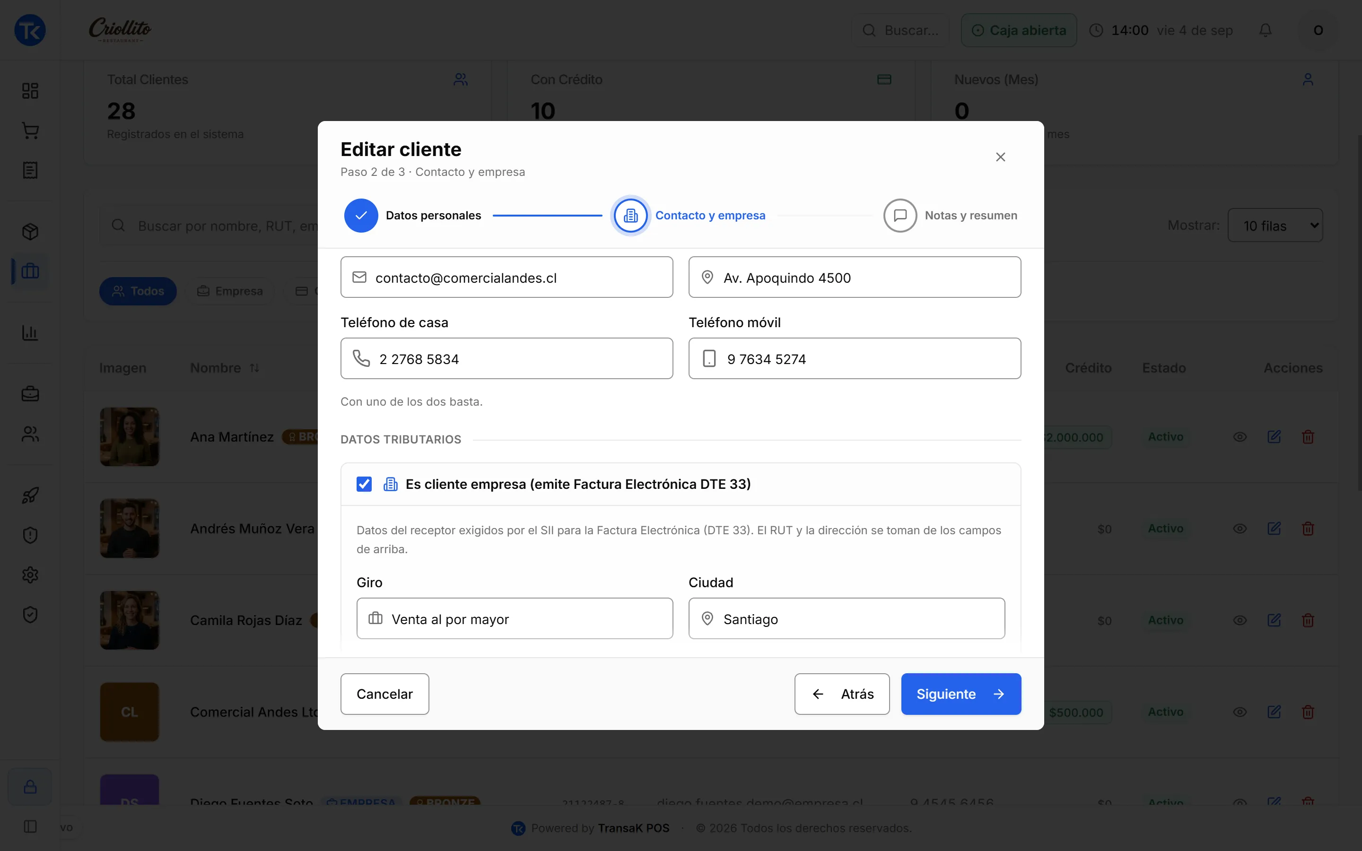Click the Siguiente button
Viewport: 1362px width, 851px height.
coord(960,694)
